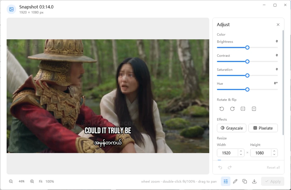Click the Apply button
Viewport: 291px width, 190px height.
point(273,182)
